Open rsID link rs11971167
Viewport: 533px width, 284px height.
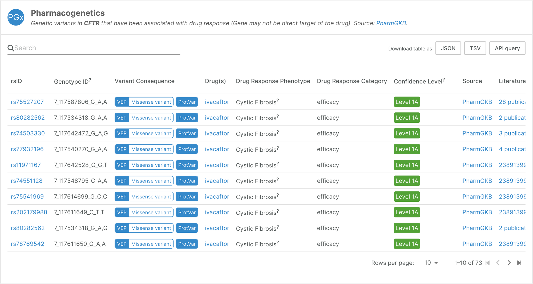(26, 165)
